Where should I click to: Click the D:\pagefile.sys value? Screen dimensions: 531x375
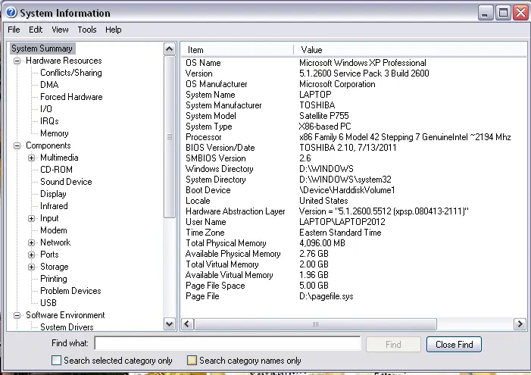(x=326, y=296)
